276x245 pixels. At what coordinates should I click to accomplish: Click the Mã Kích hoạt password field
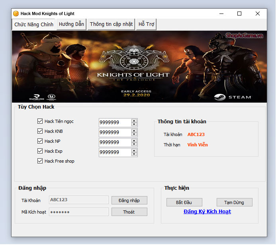tap(79, 212)
